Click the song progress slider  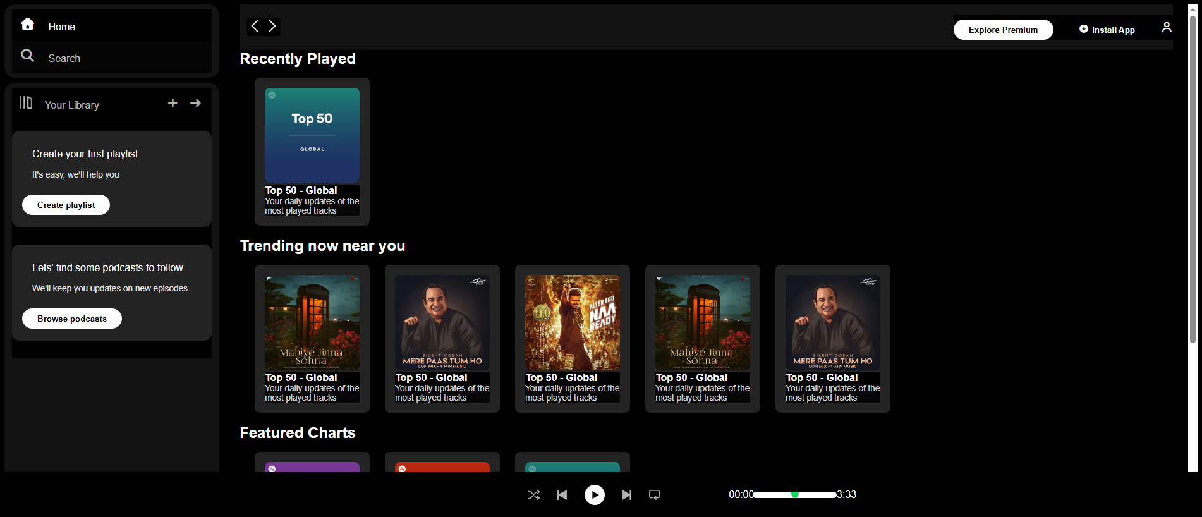[x=795, y=494]
